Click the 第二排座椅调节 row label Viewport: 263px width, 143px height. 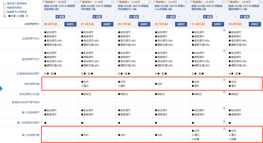pos(31,113)
